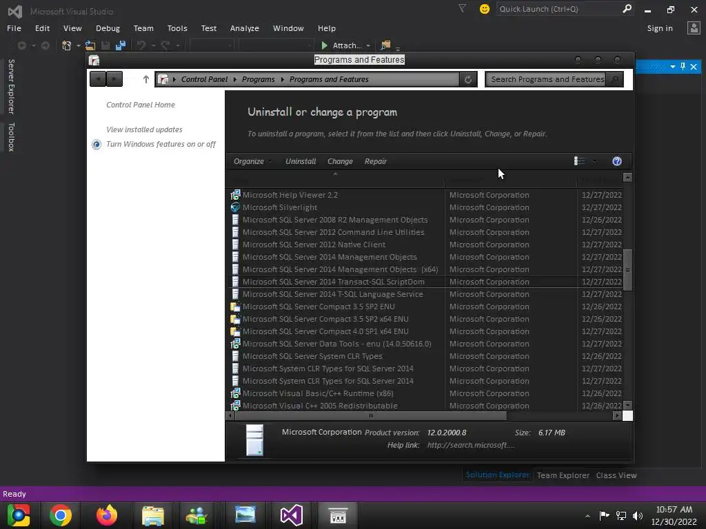The image size is (706, 529).
Task: Open the Attach button dropdown arrow
Action: coord(368,46)
